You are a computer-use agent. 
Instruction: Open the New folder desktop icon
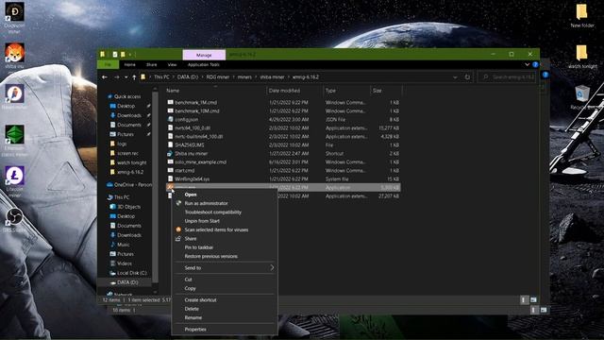pos(582,12)
